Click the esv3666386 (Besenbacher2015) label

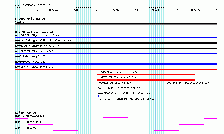pos(188,83)
